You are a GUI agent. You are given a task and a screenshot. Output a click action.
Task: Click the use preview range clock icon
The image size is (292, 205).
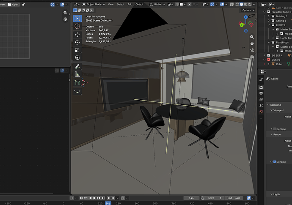(x=203, y=198)
